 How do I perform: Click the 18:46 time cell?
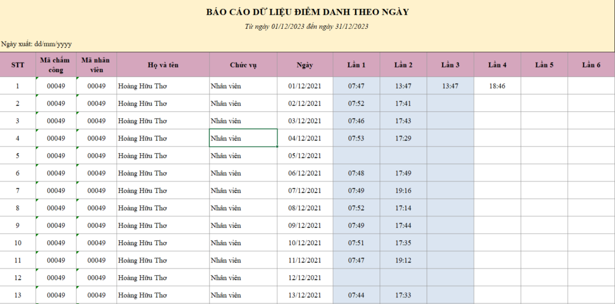(497, 86)
